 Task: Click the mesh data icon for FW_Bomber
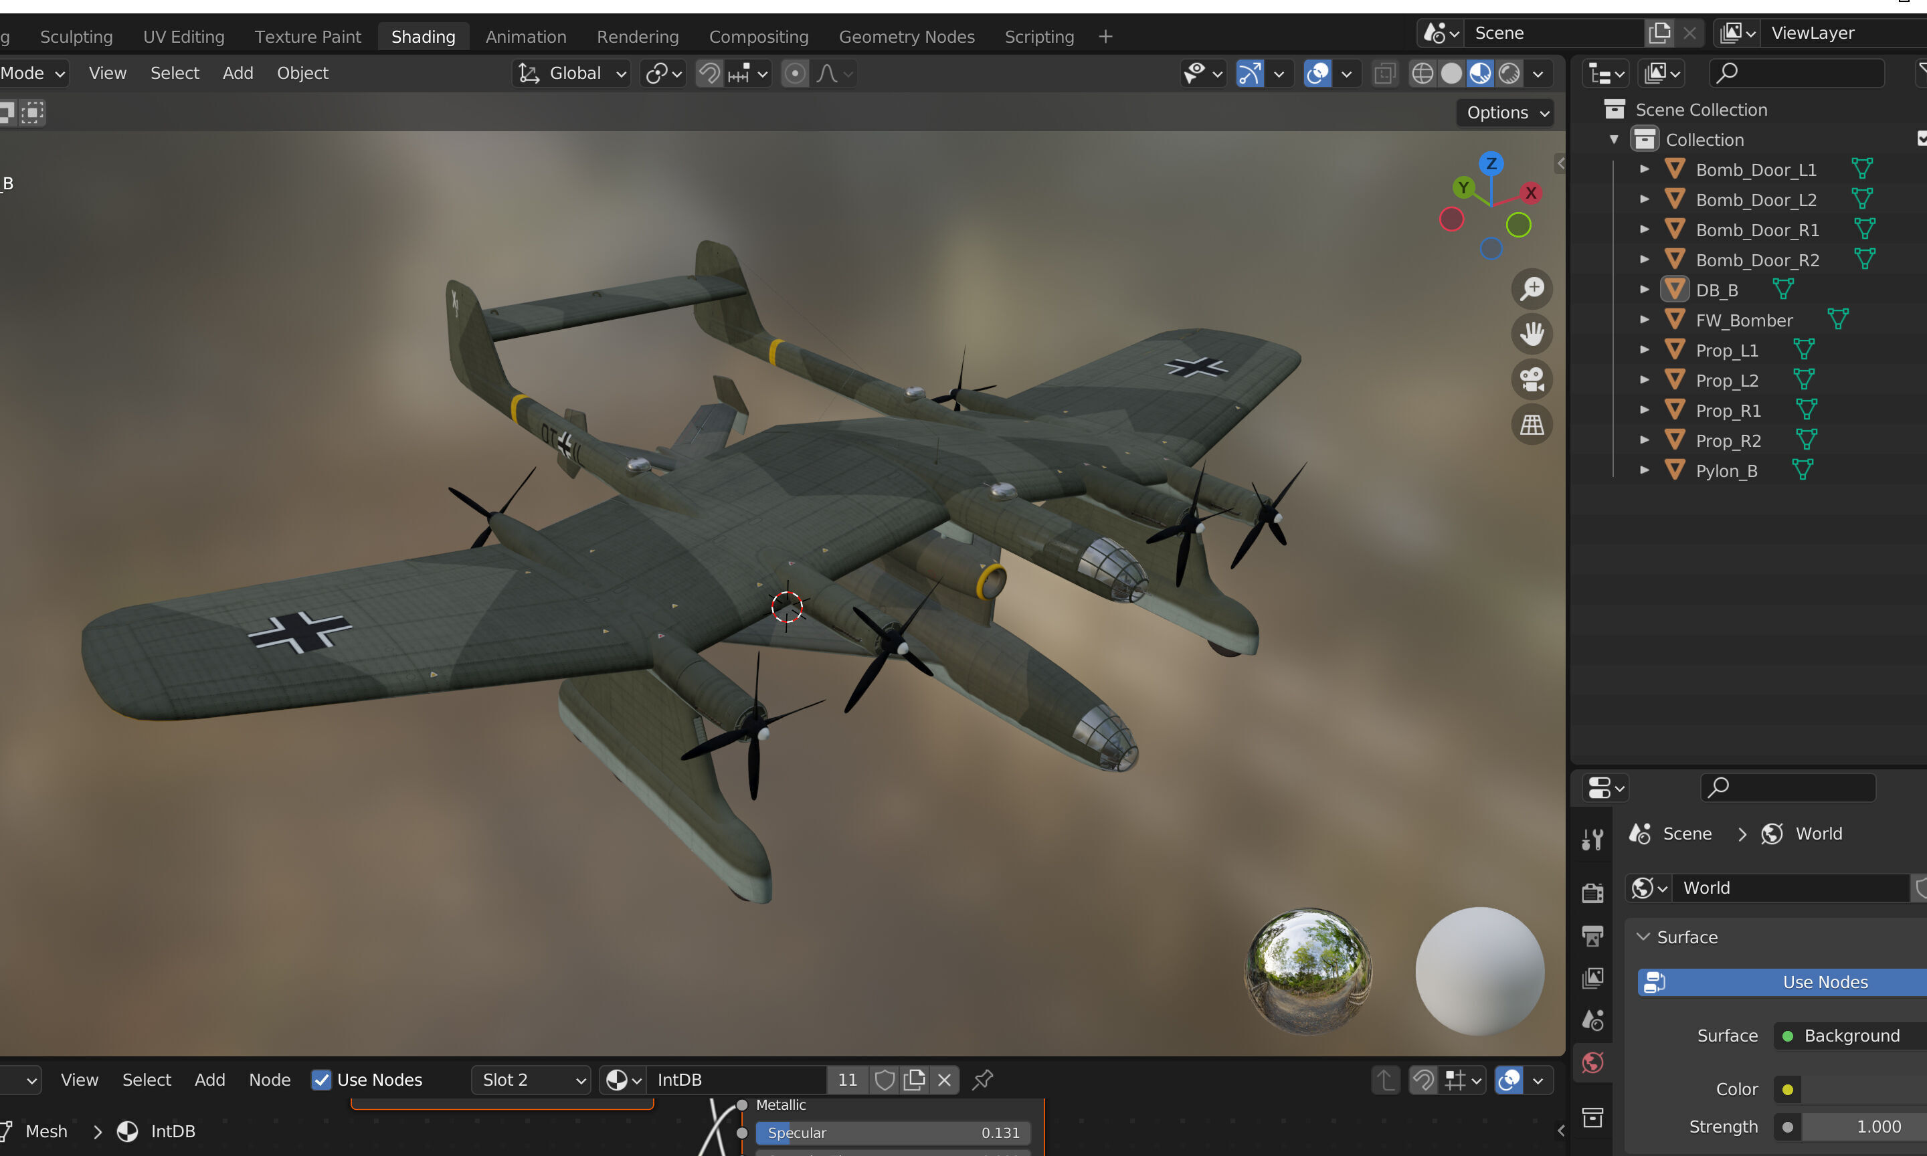(x=1838, y=319)
